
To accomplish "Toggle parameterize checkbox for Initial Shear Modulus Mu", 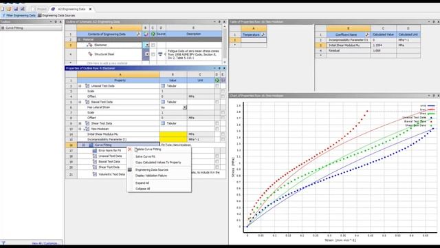I will pos(223,134).
